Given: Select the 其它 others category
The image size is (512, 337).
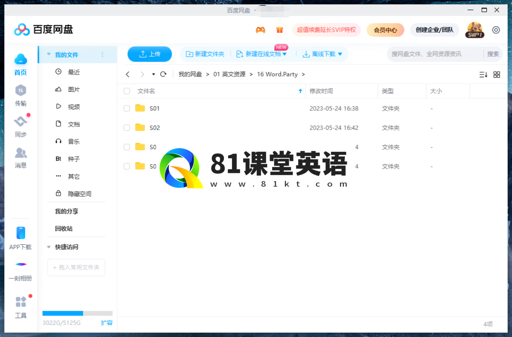Looking at the screenshot, I should [74, 176].
